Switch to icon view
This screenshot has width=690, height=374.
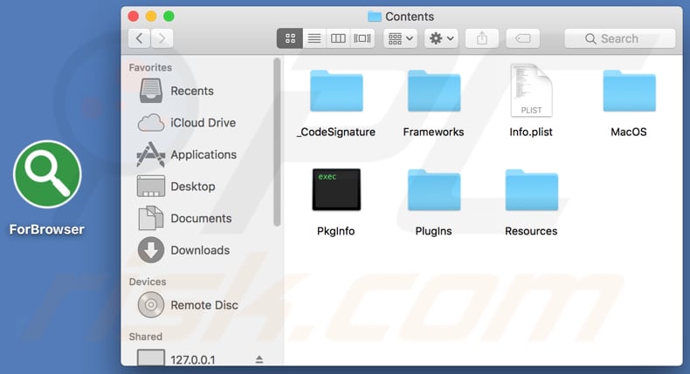coord(290,38)
